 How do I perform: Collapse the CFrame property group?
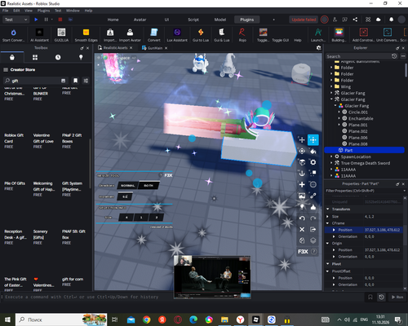[328, 223]
